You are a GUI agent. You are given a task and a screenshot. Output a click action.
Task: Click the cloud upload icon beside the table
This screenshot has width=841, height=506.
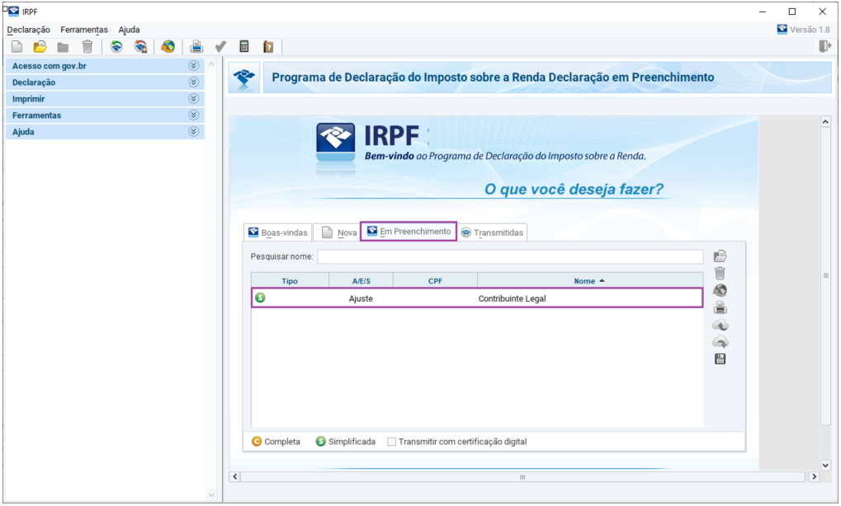[720, 325]
